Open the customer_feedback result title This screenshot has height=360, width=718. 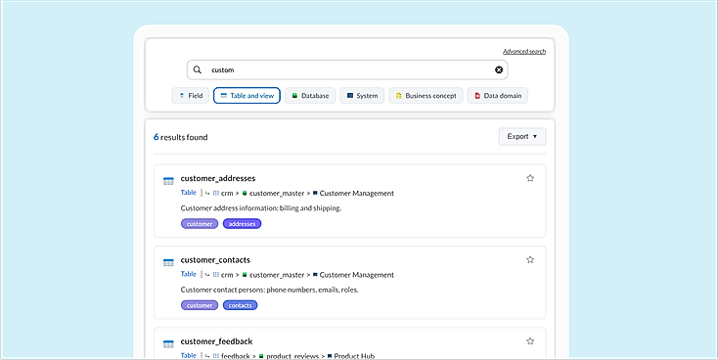click(x=216, y=341)
